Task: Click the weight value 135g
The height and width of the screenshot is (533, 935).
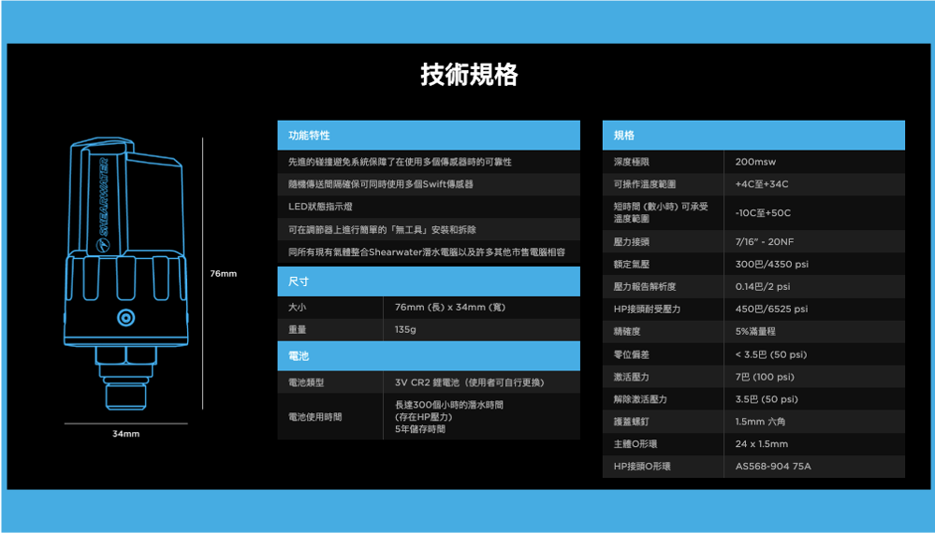Action: pos(405,329)
